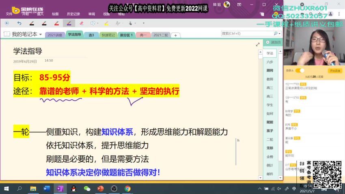This screenshot has height=194, width=345.
Task: Toggle the Touch drawing mode icon
Action: point(130,23)
